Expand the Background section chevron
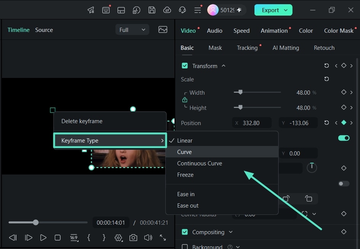 (238, 247)
